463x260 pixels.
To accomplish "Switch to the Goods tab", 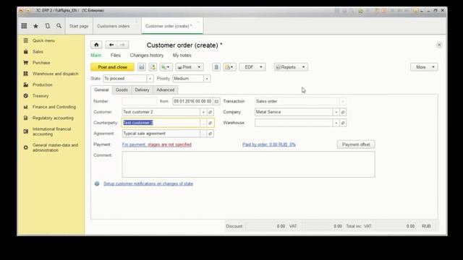I will pyautogui.click(x=122, y=90).
